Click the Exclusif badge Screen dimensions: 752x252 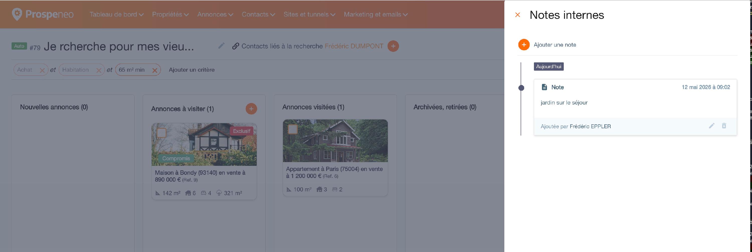tap(241, 131)
